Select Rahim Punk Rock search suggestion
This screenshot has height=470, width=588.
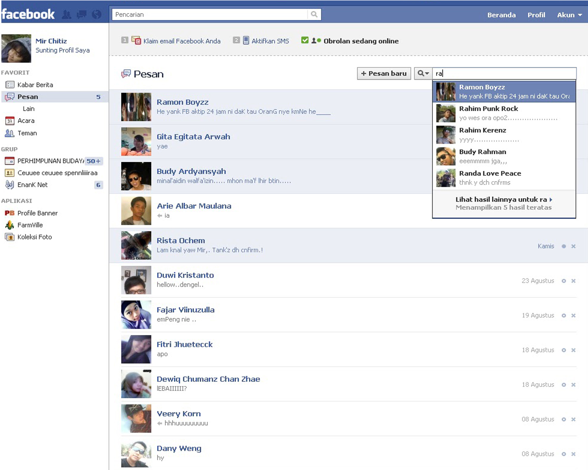point(504,113)
